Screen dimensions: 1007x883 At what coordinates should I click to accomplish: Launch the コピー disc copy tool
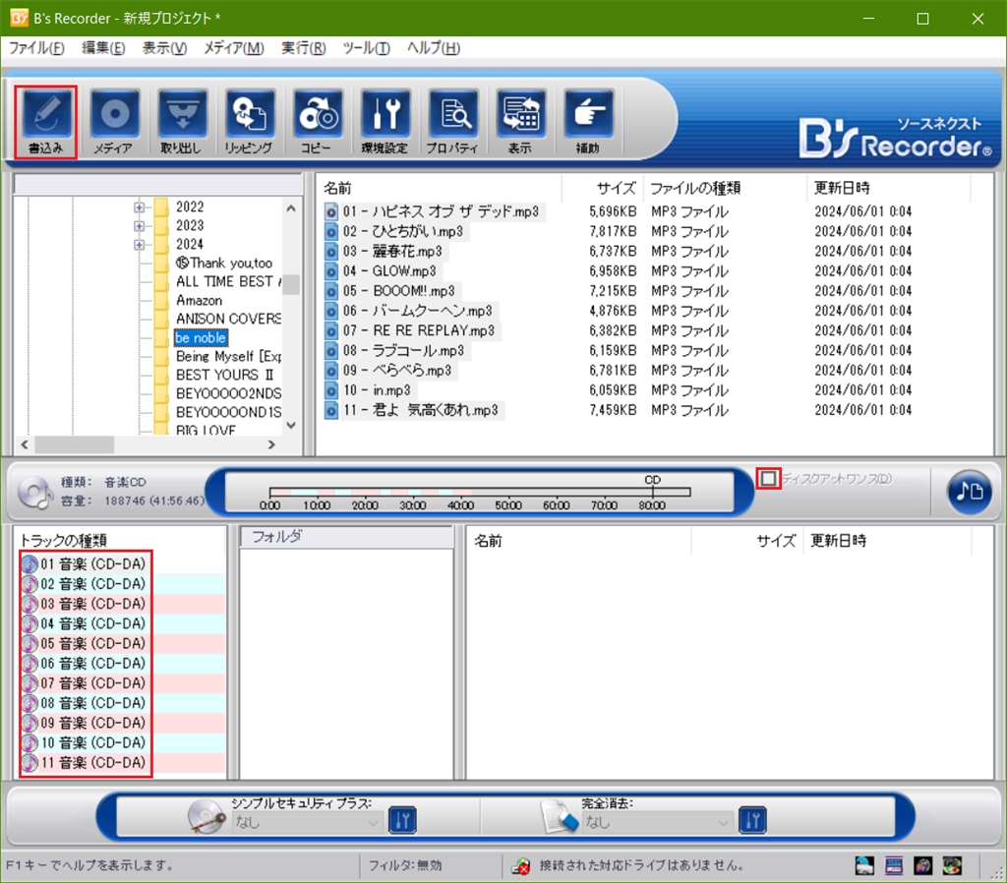[x=318, y=121]
